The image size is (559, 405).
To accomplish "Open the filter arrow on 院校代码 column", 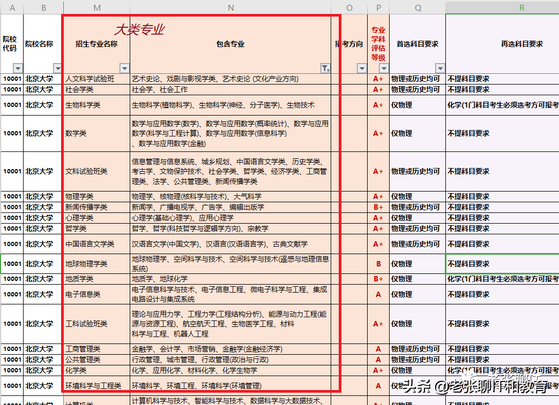I will (18, 68).
